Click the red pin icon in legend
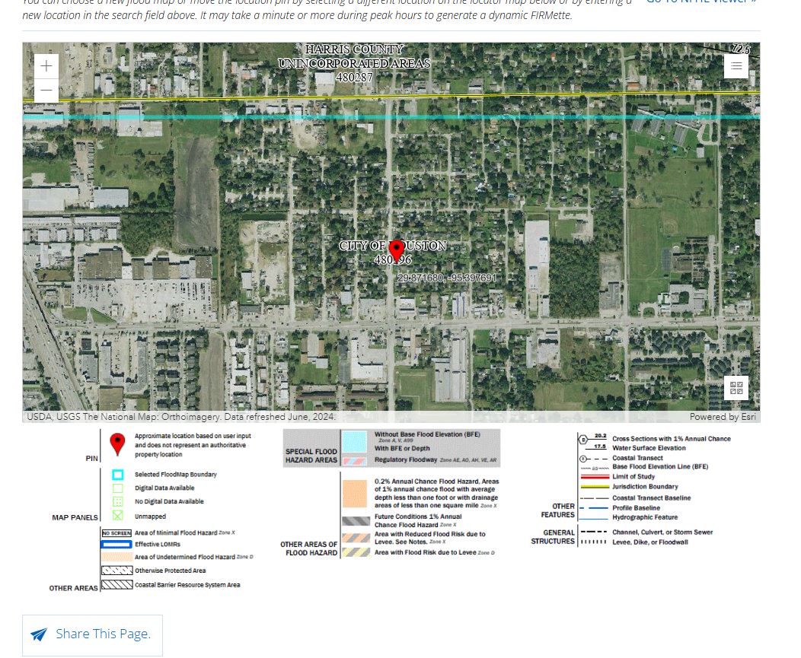 point(117,444)
